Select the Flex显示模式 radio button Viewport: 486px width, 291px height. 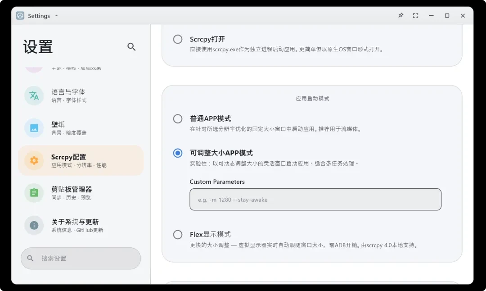click(x=178, y=234)
